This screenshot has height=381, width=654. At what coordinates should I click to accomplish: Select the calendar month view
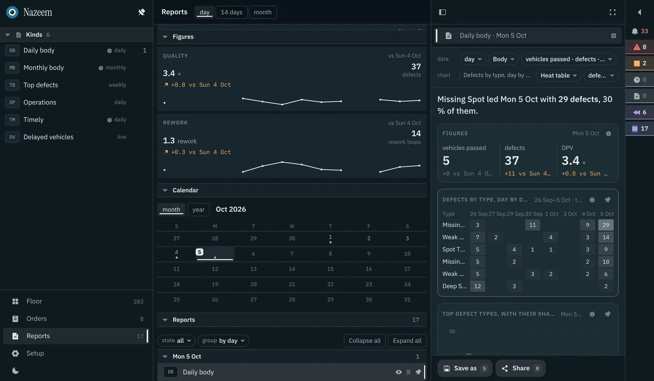point(171,210)
